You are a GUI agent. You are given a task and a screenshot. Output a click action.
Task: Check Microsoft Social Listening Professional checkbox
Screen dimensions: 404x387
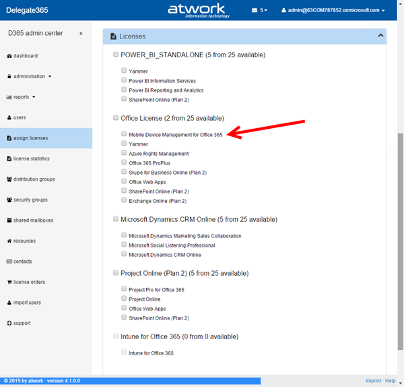[x=124, y=245]
